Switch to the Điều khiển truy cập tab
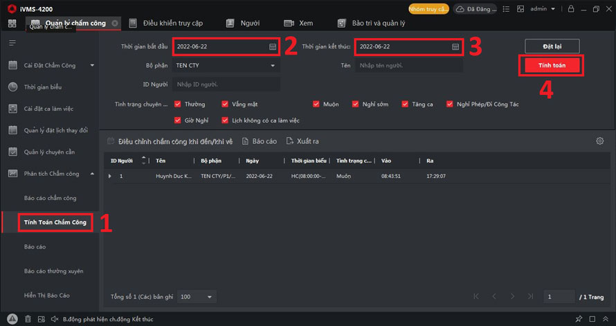This screenshot has height=326, width=616. 172,24
